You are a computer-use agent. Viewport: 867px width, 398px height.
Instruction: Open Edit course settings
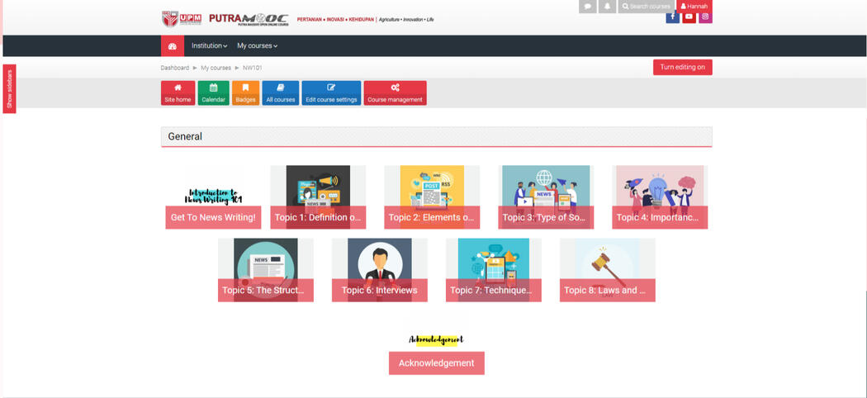coord(331,93)
